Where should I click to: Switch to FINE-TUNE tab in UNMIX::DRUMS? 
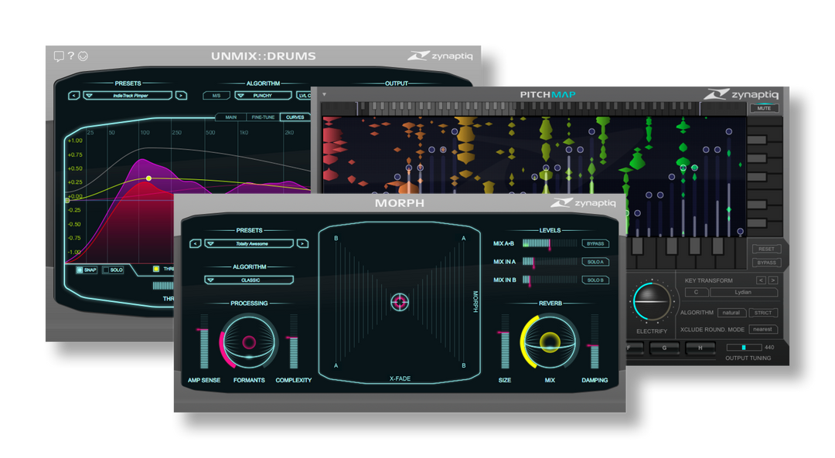(x=263, y=117)
